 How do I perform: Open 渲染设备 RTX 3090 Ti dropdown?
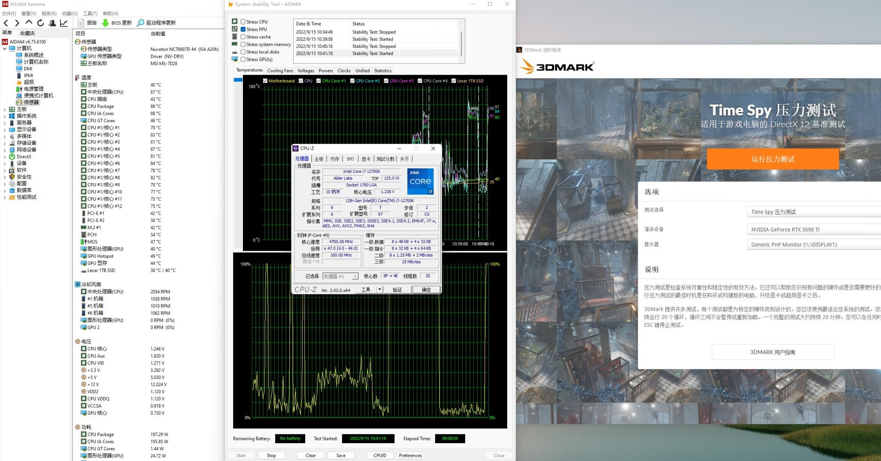pos(814,229)
